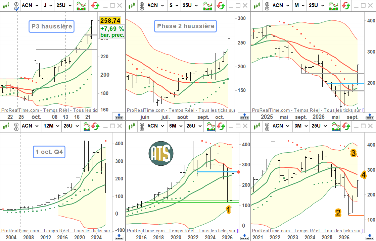Click the red dot on the 6M price axis

[x=239, y=172]
